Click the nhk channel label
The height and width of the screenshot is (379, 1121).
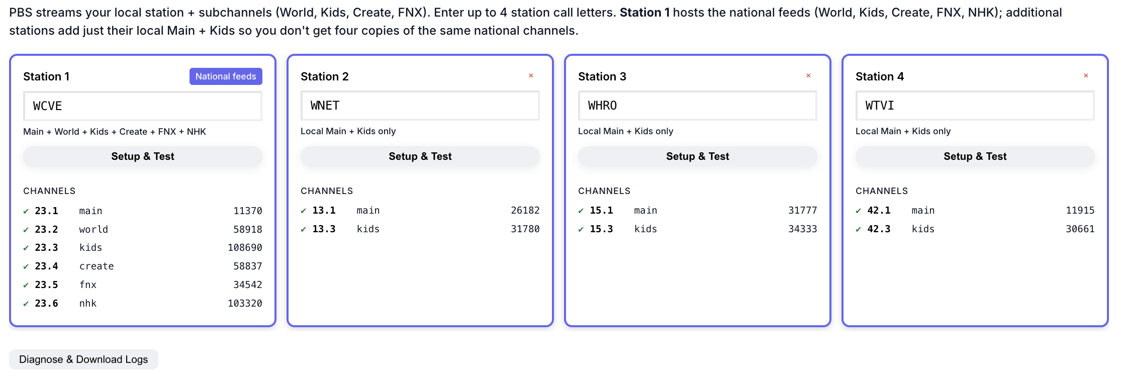click(88, 304)
